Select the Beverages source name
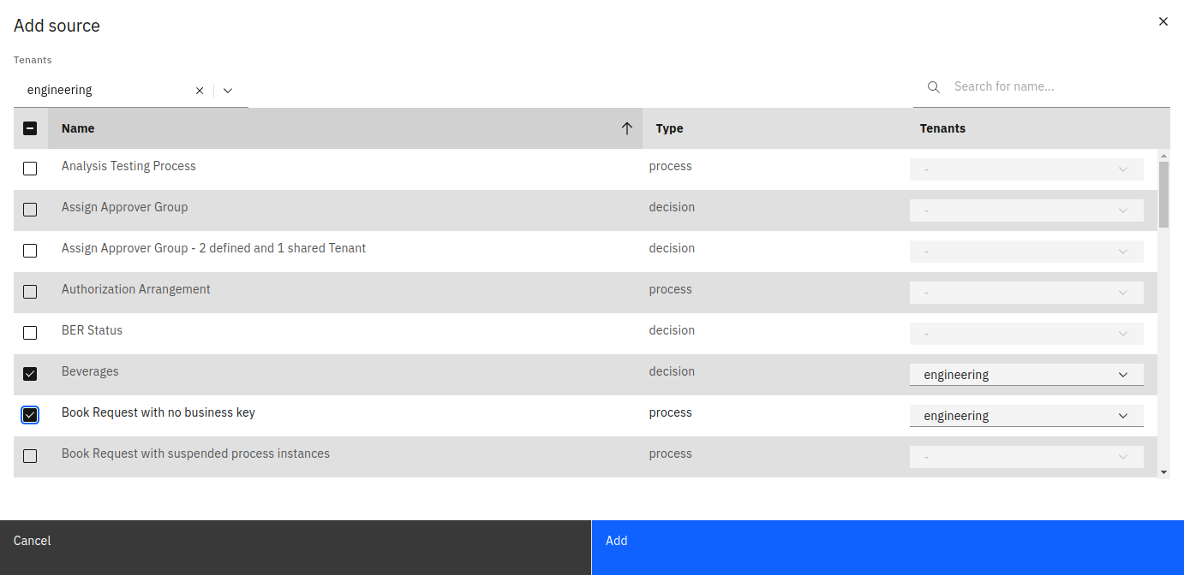Image resolution: width=1184 pixels, height=575 pixels. click(x=90, y=371)
